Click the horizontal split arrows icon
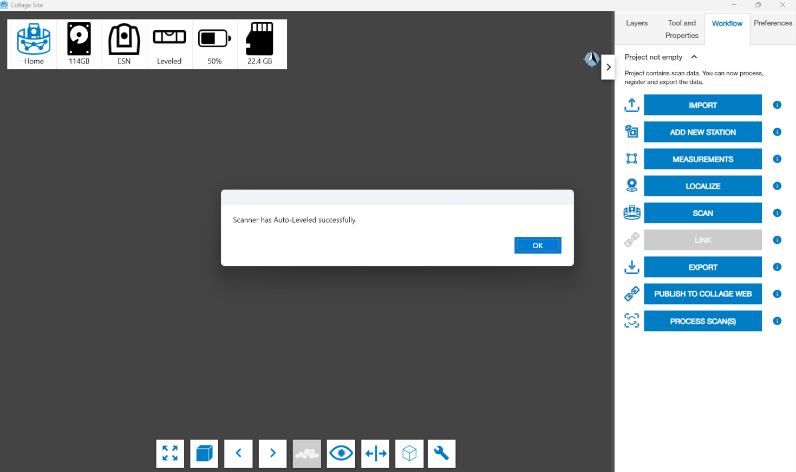This screenshot has height=472, width=796. click(x=375, y=454)
